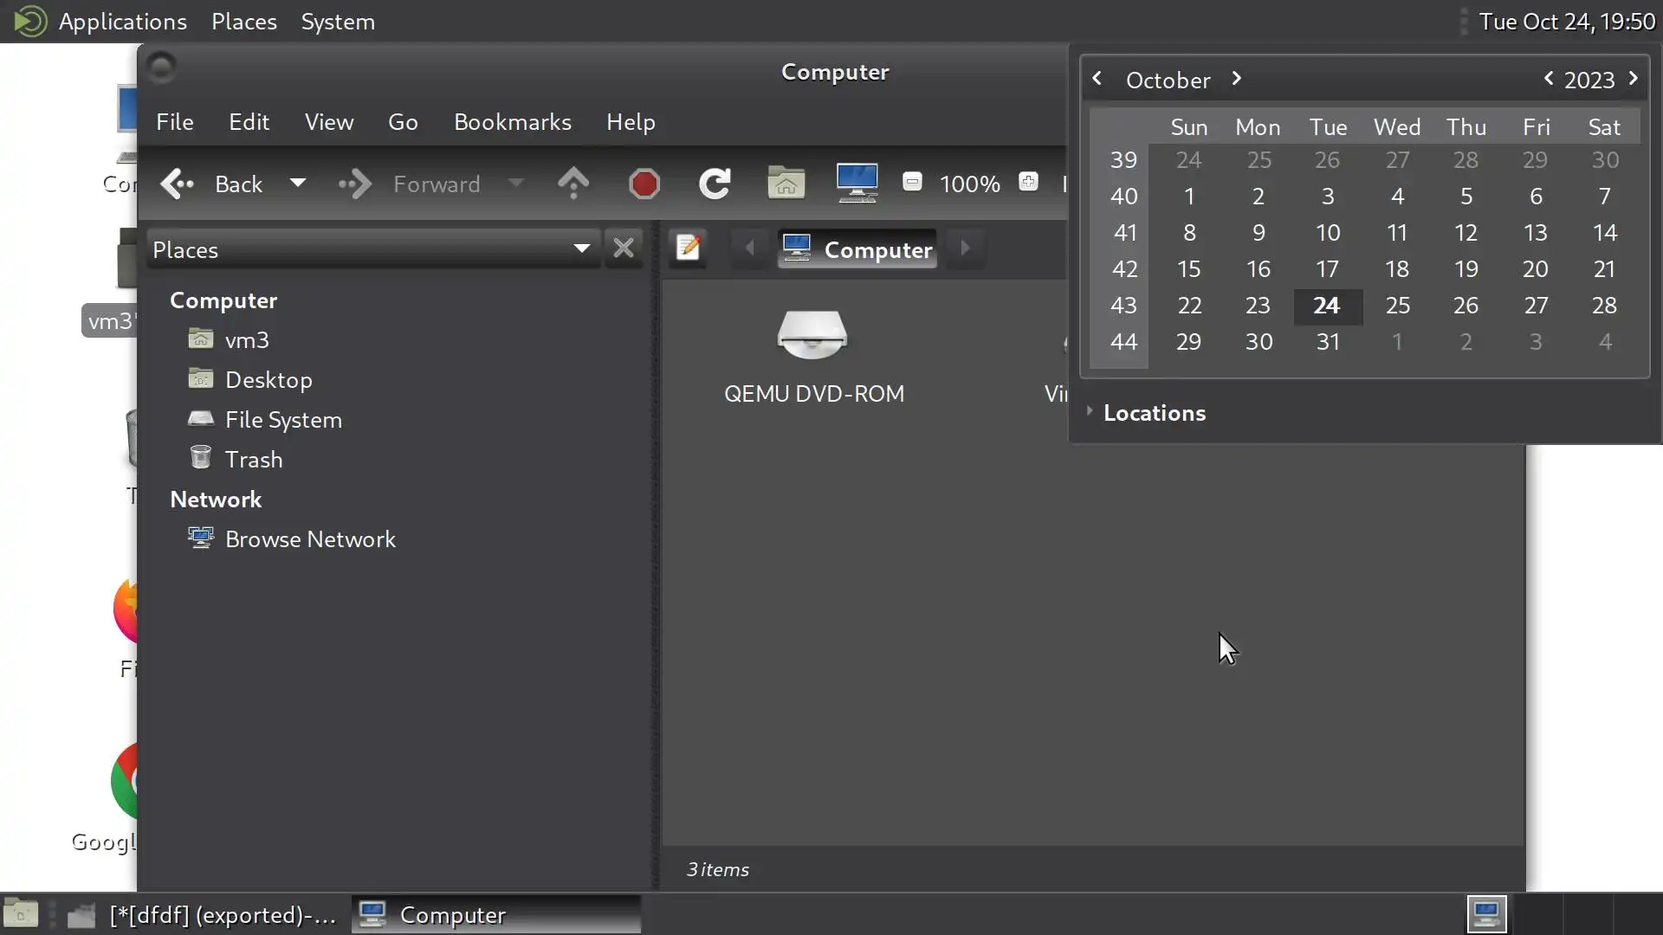Click show desktop icon in bottom panel
This screenshot has height=935, width=1663.
(x=21, y=914)
